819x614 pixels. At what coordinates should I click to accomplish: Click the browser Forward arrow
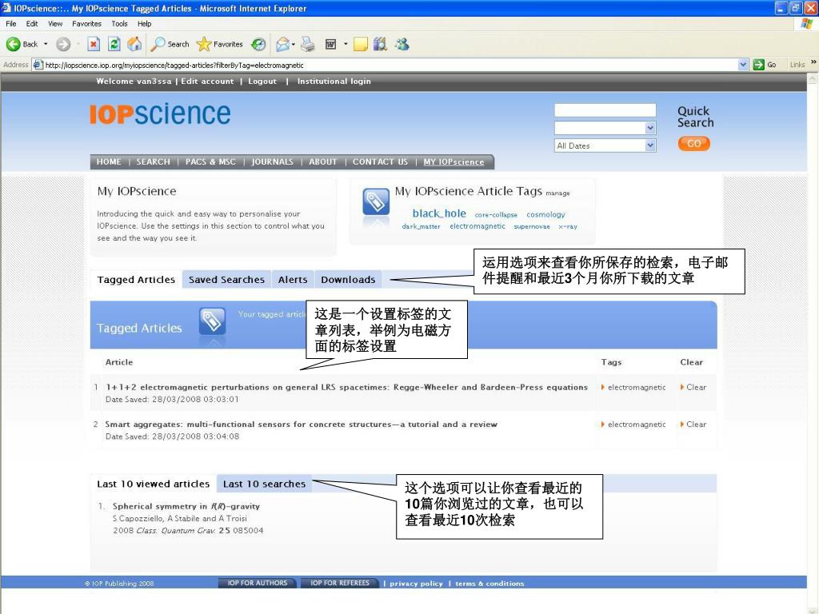tap(63, 45)
